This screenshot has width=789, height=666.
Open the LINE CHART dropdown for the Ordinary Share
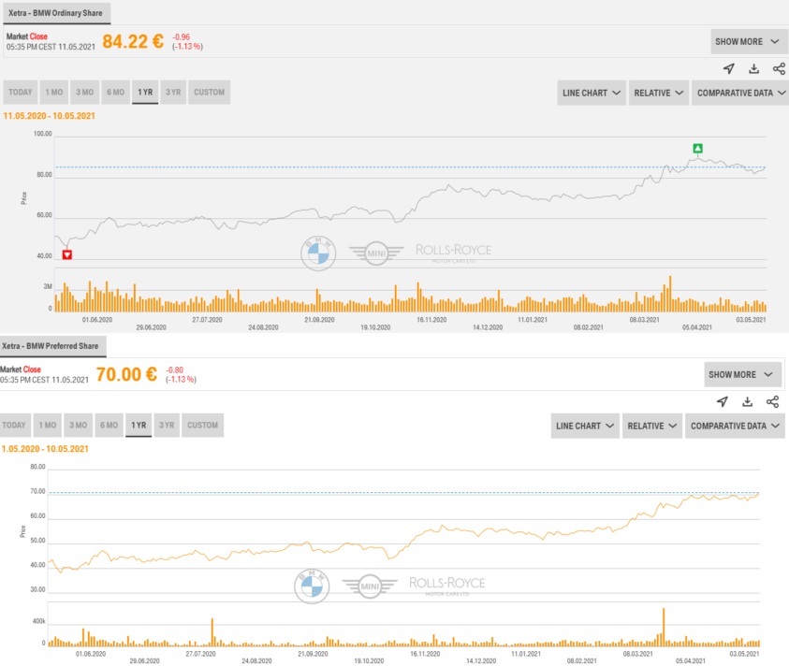point(592,93)
